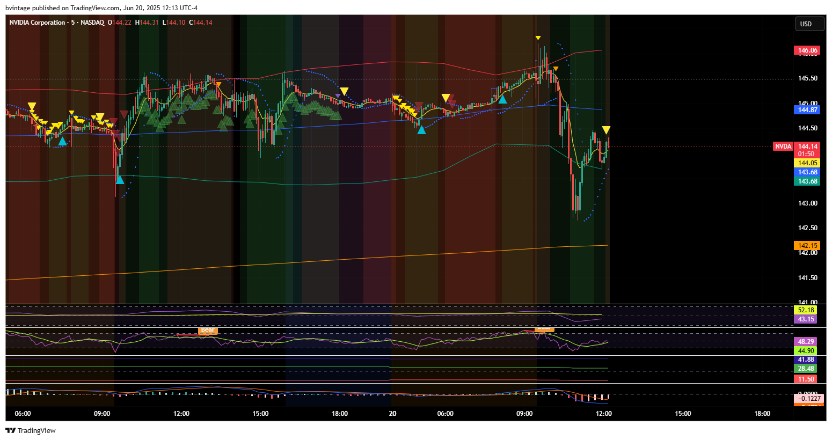Click the 145.50 price scale label

[808, 78]
